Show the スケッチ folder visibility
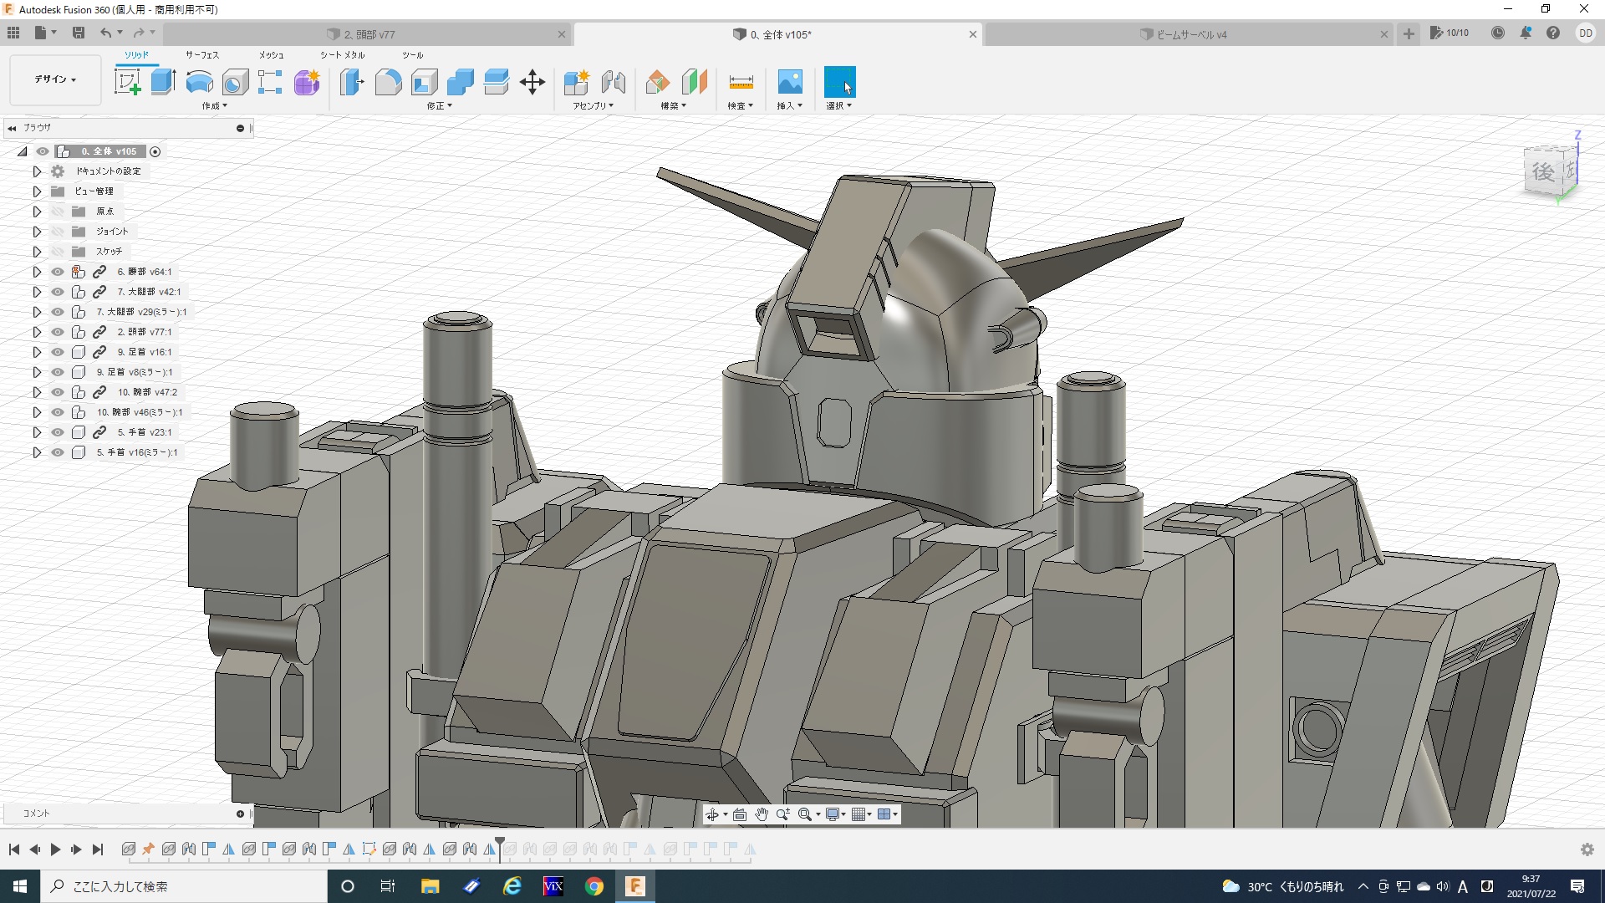 tap(57, 252)
